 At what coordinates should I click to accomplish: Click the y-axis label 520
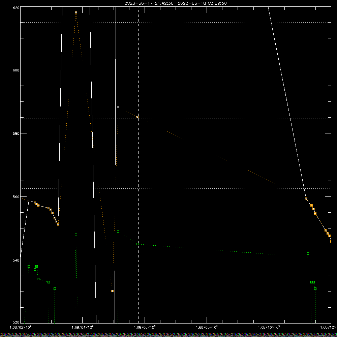coord(16,322)
